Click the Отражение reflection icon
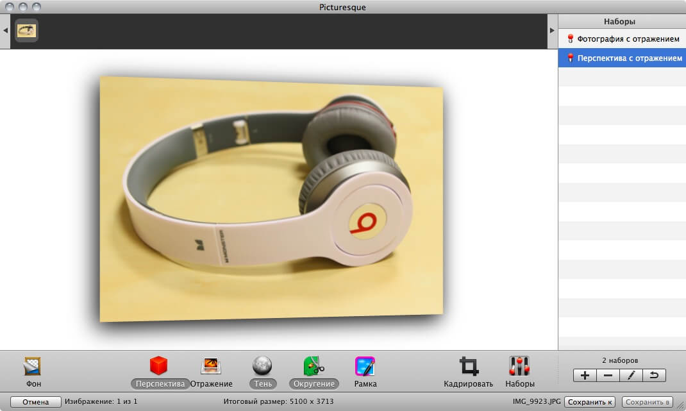This screenshot has width=686, height=411. 211,366
